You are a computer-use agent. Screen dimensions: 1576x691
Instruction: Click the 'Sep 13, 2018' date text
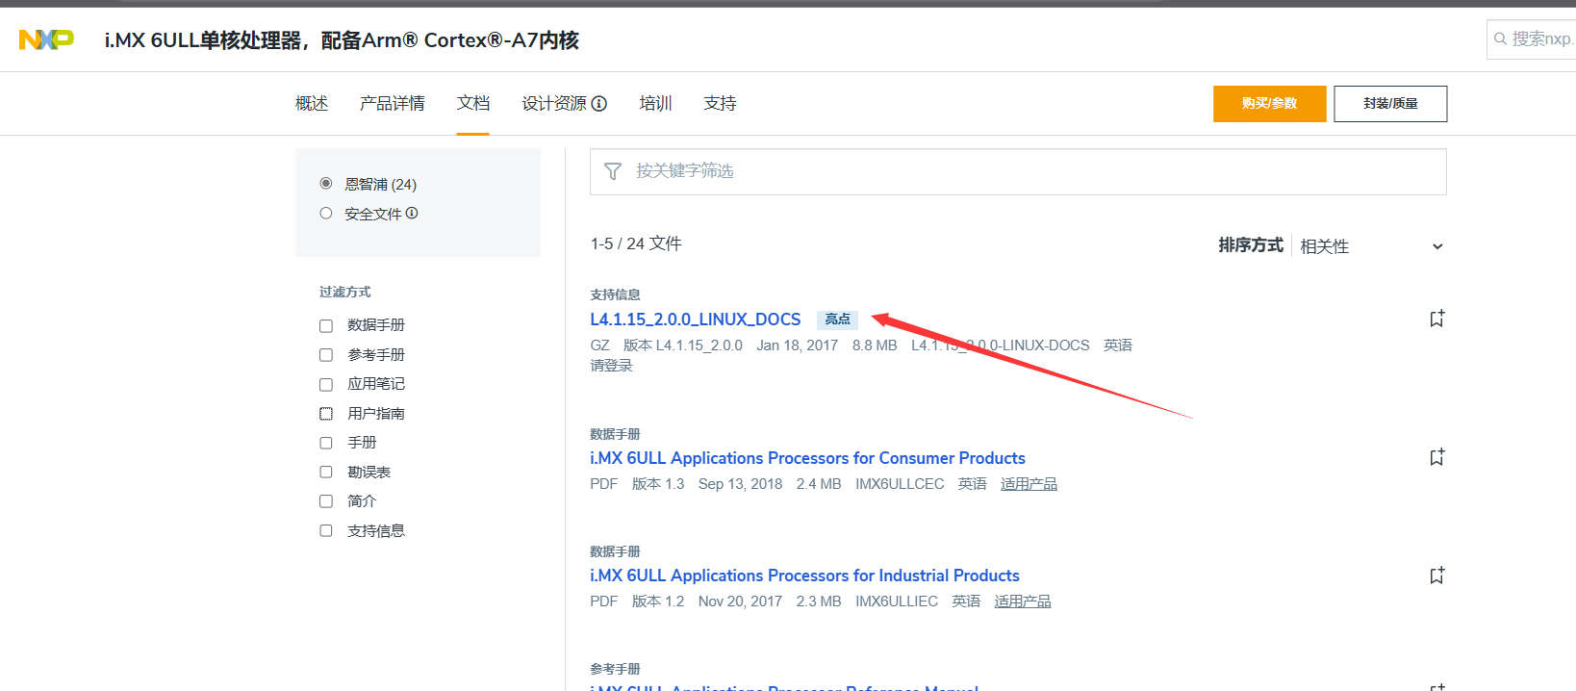[x=740, y=484]
